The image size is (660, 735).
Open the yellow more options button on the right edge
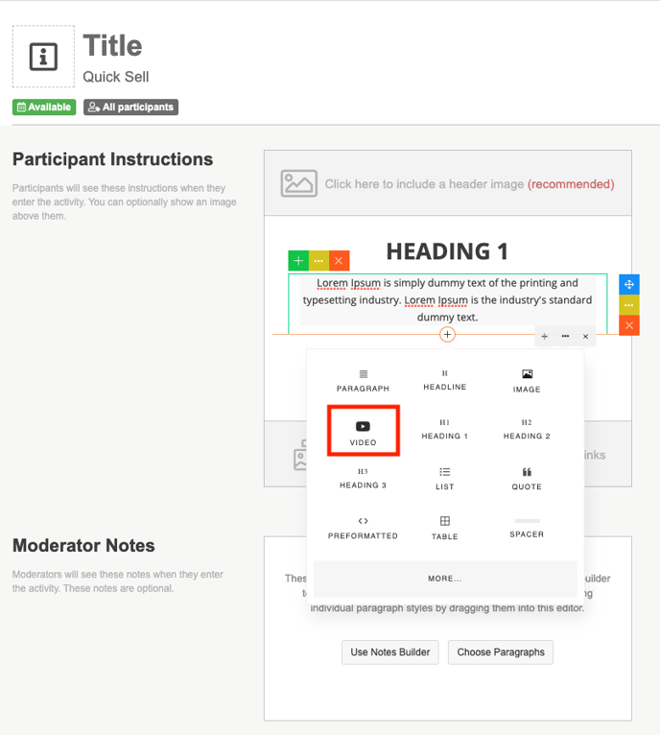click(629, 305)
